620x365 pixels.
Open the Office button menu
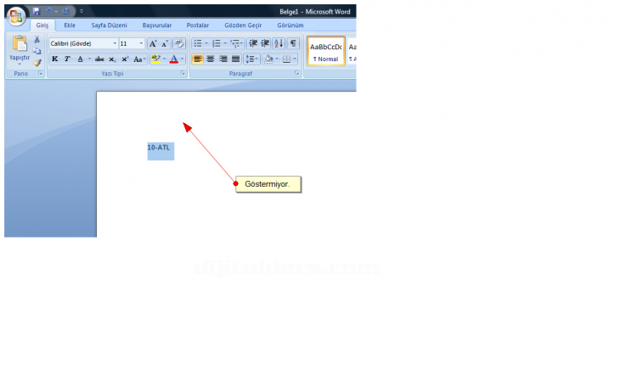(x=16, y=16)
